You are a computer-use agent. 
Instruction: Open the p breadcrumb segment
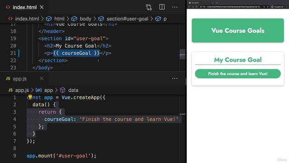coord(165,19)
